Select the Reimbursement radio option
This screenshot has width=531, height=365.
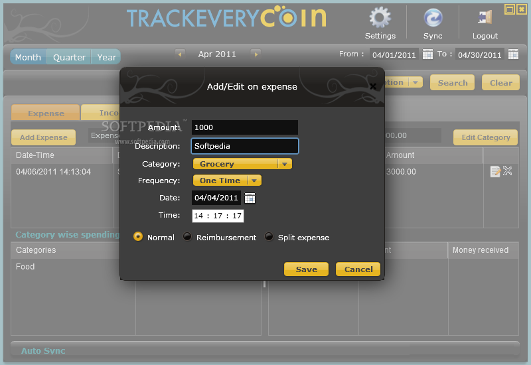tap(187, 236)
